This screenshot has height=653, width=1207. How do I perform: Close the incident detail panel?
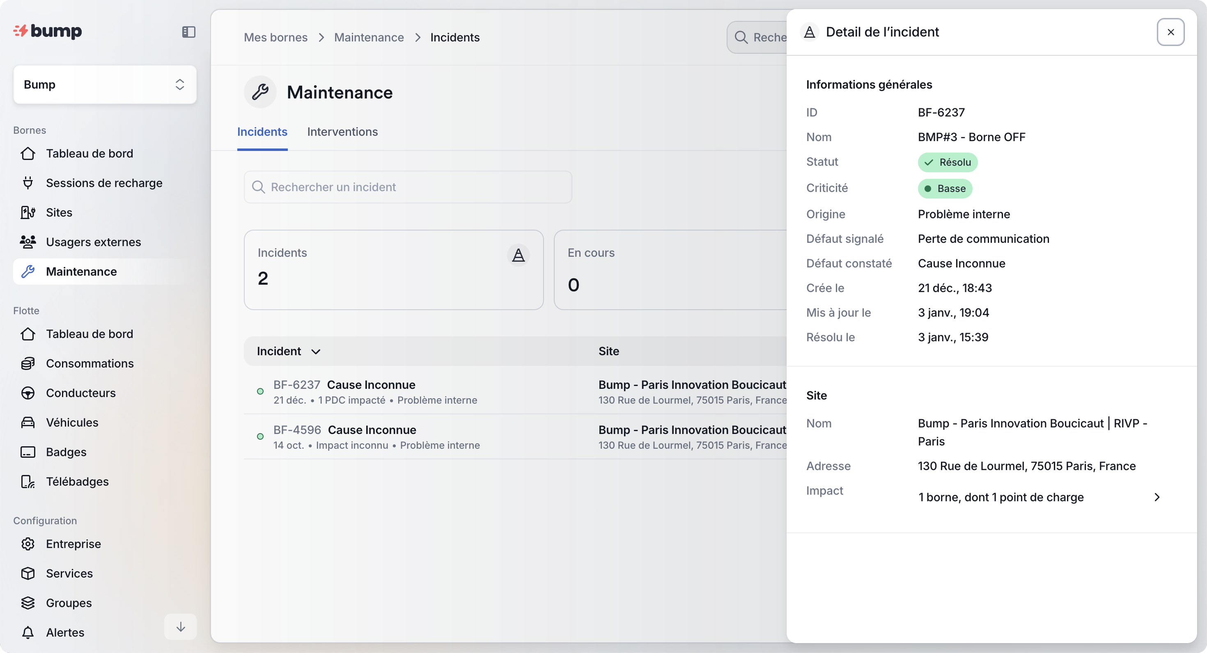[x=1170, y=32]
